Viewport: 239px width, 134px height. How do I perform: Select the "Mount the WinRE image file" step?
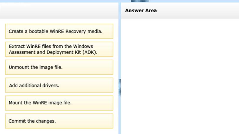click(x=59, y=103)
